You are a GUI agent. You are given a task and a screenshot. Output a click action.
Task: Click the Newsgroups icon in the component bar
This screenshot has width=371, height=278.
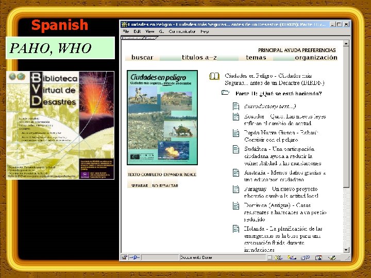pos(305,257)
